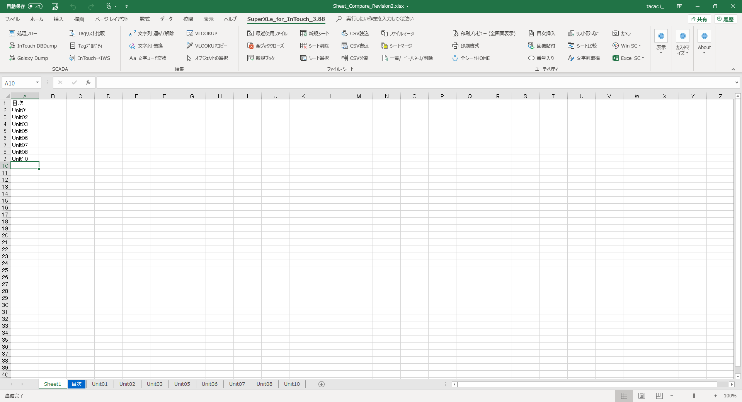The width and height of the screenshot is (742, 402).
Task: Run Galaxy Dump command
Action: (x=29, y=58)
